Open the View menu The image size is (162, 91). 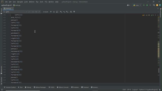point(14,2)
